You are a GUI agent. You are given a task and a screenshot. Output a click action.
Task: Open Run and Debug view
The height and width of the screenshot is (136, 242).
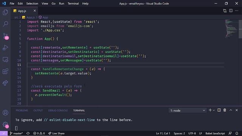coord(5,48)
